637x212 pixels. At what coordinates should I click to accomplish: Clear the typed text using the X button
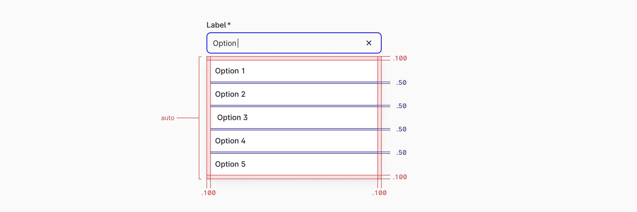[x=369, y=43]
